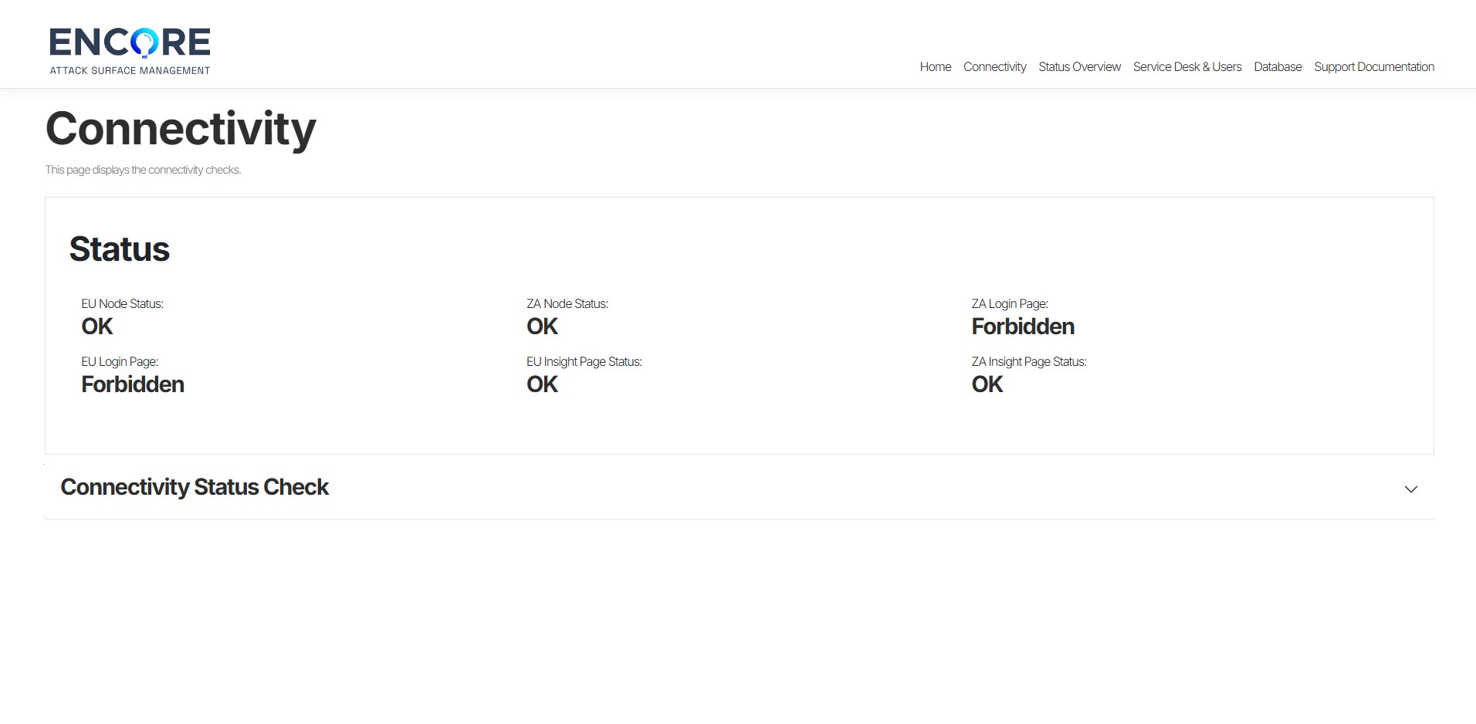This screenshot has height=724, width=1476.
Task: Select the EU Login Page Forbidden value
Action: tap(133, 384)
